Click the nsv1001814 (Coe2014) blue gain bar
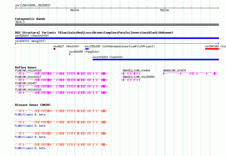The image size is (226, 156). [156, 60]
